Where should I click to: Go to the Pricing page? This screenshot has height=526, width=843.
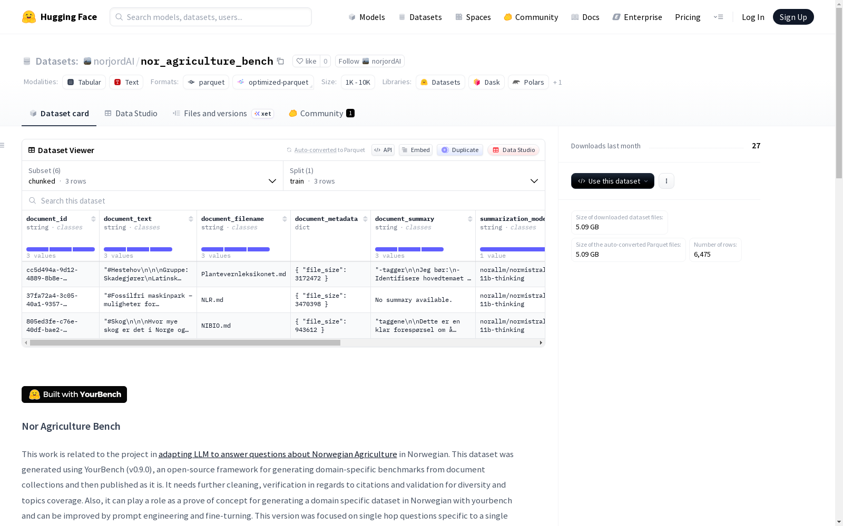click(688, 17)
